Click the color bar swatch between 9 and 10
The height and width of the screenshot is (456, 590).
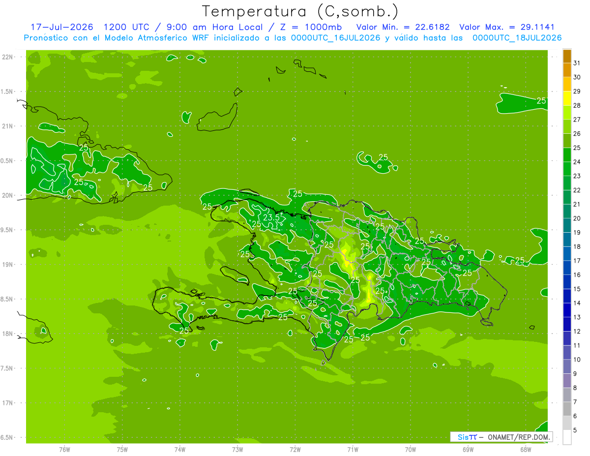coord(567,366)
